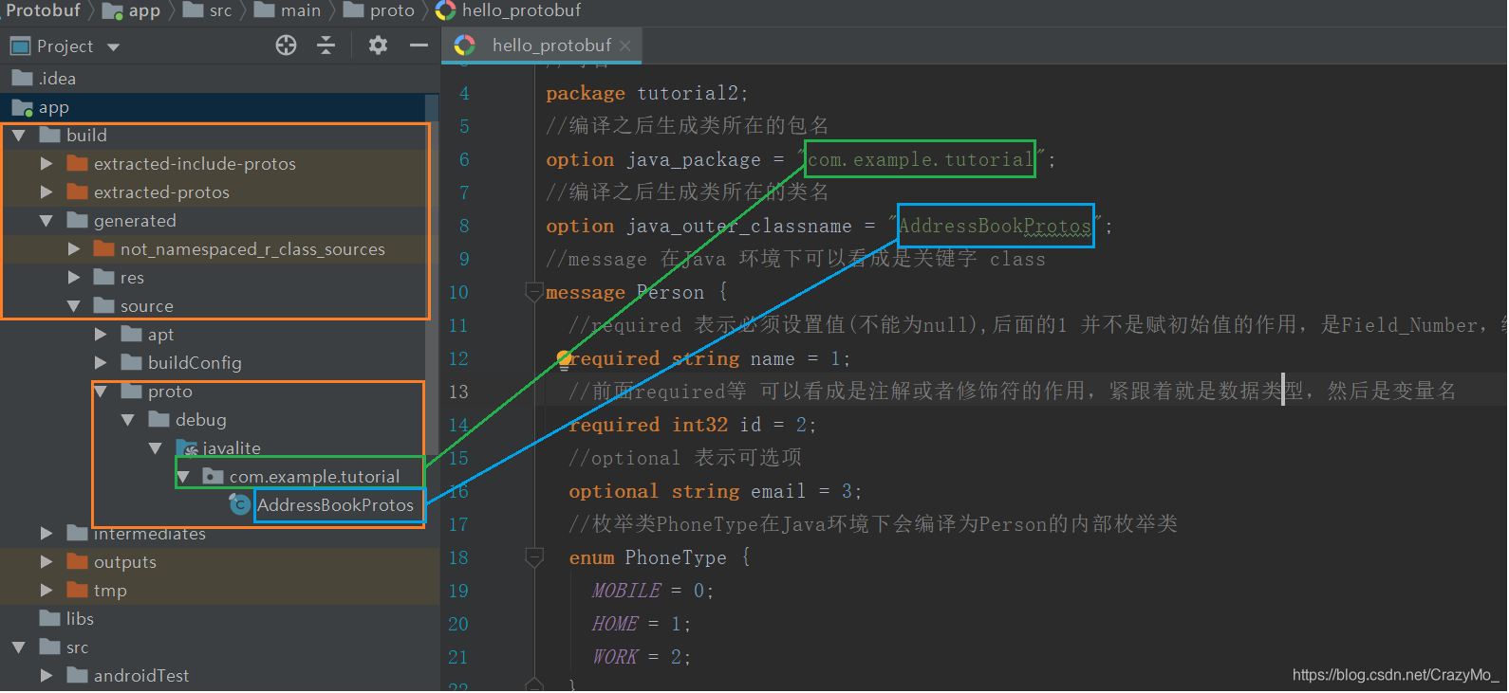Expand the tmp folder
This screenshot has width=1509, height=693.
pos(46,591)
